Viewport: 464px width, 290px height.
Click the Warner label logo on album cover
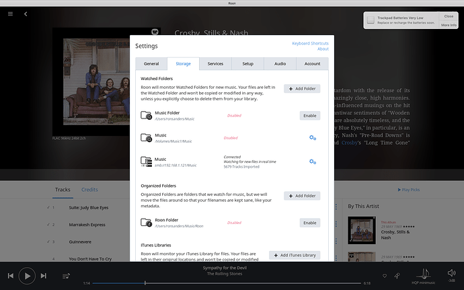(155, 32)
